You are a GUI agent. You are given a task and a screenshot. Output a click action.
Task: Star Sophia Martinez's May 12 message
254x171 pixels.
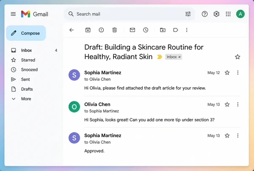227,72
